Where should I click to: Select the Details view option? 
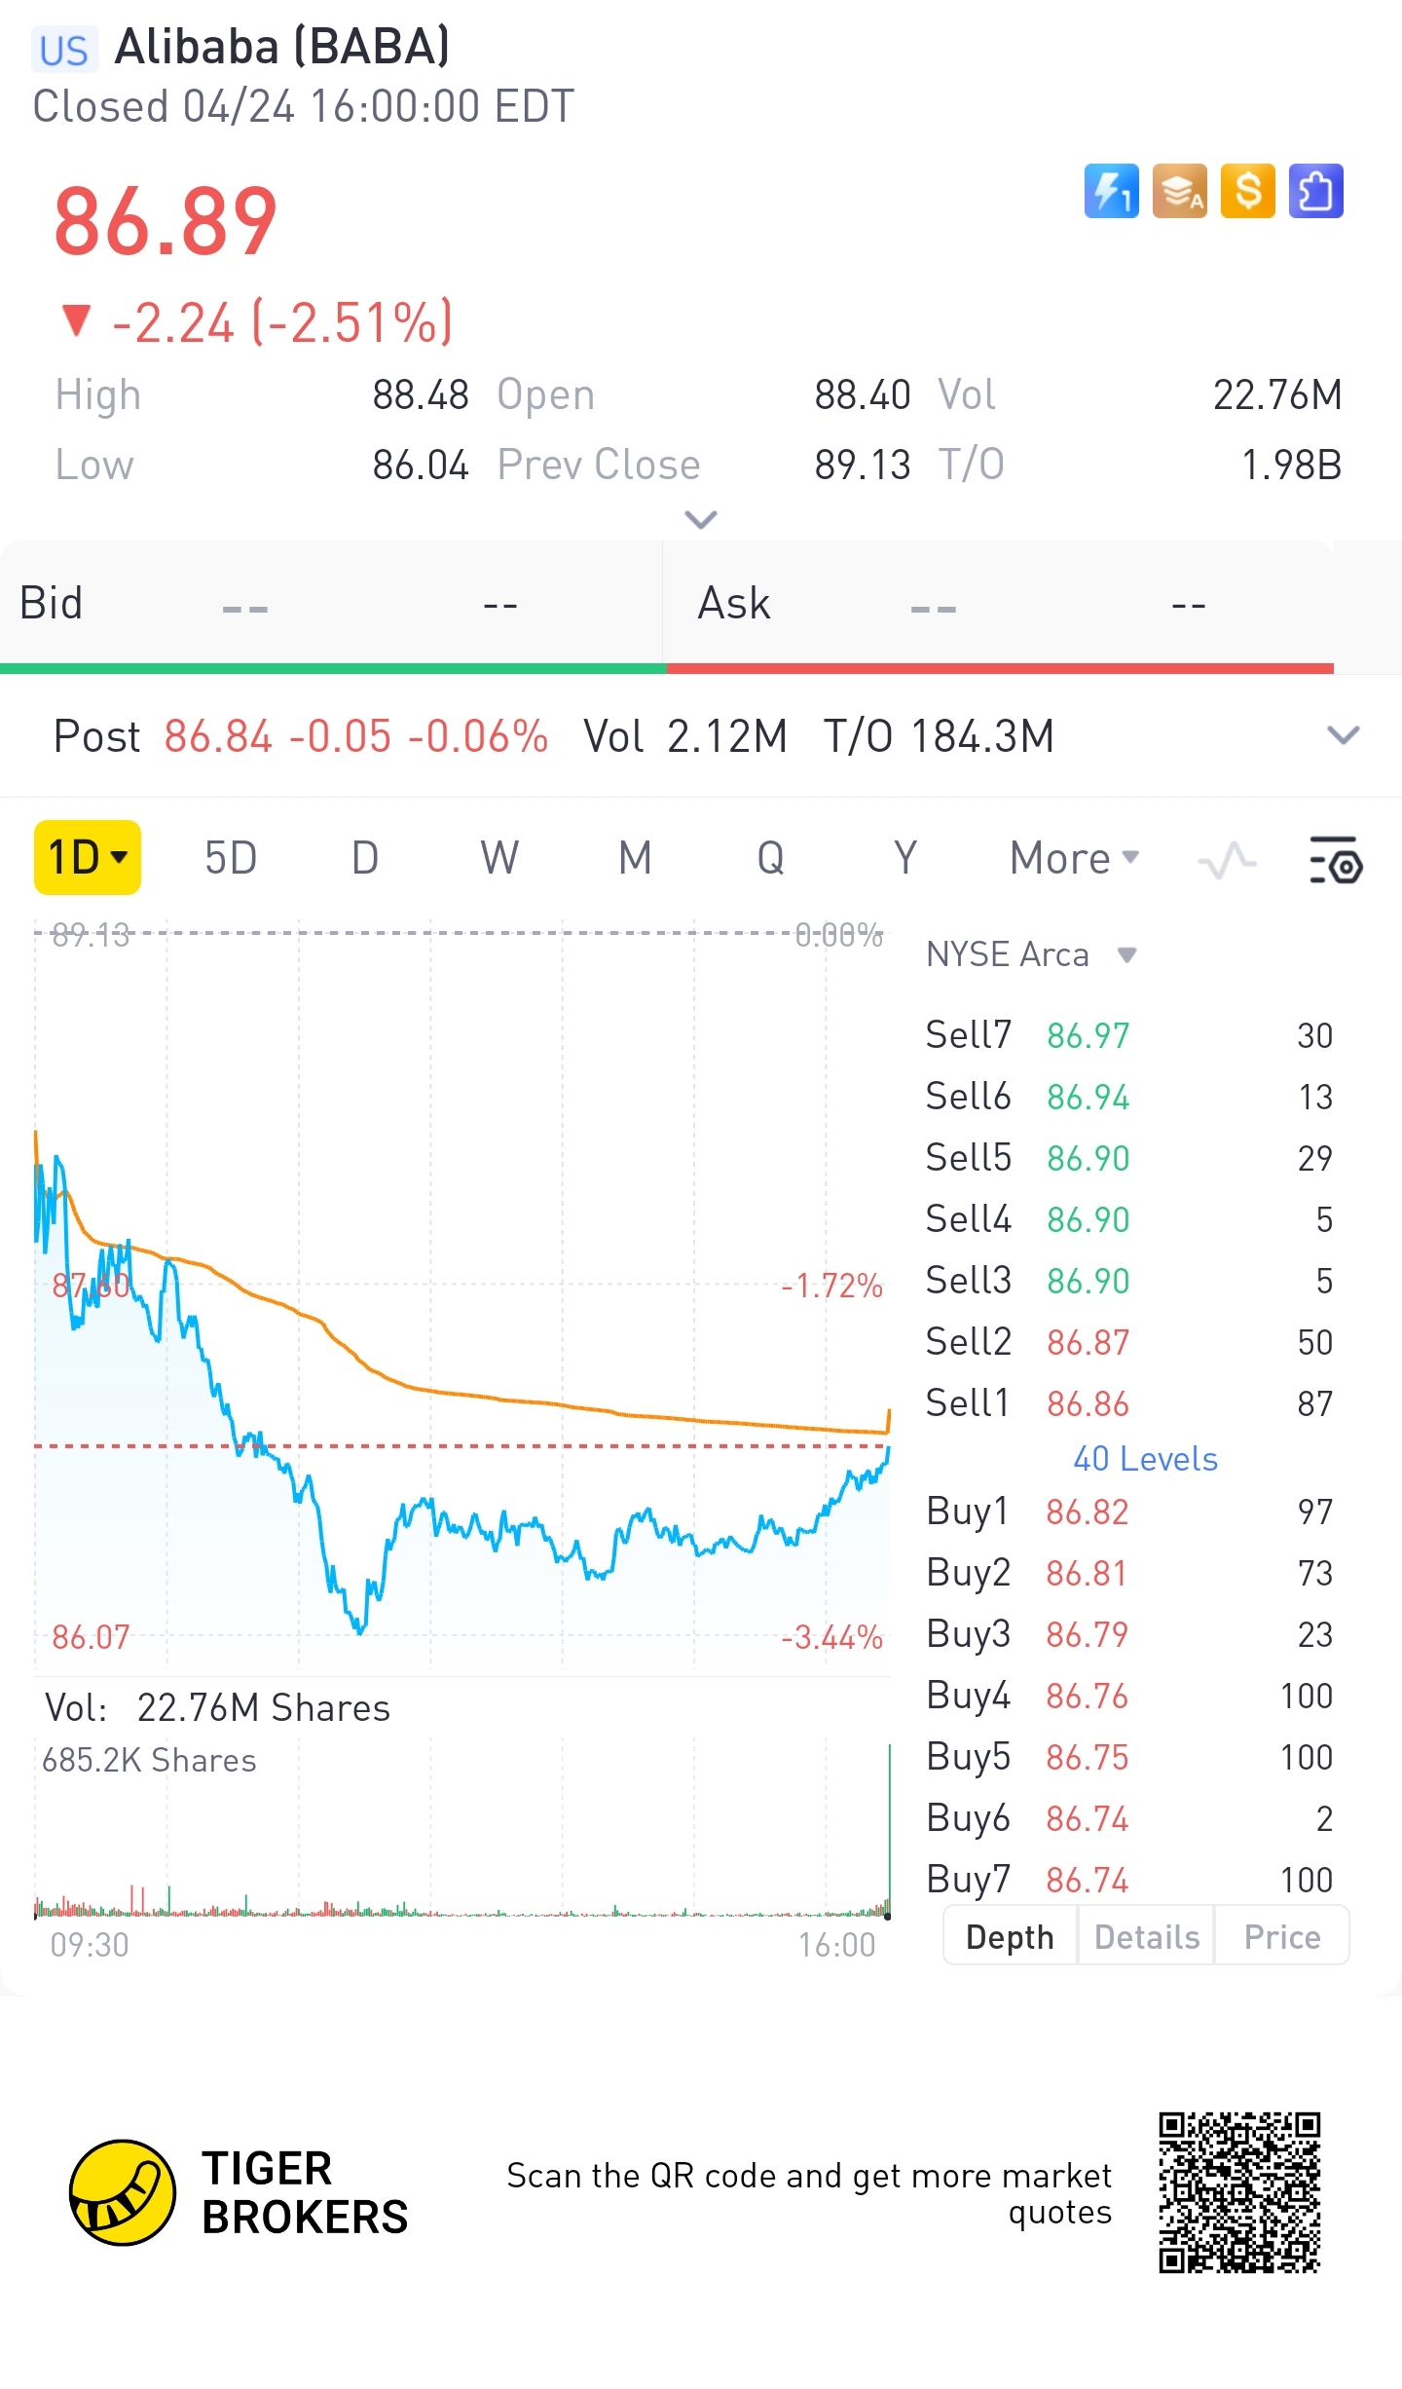[1147, 1937]
